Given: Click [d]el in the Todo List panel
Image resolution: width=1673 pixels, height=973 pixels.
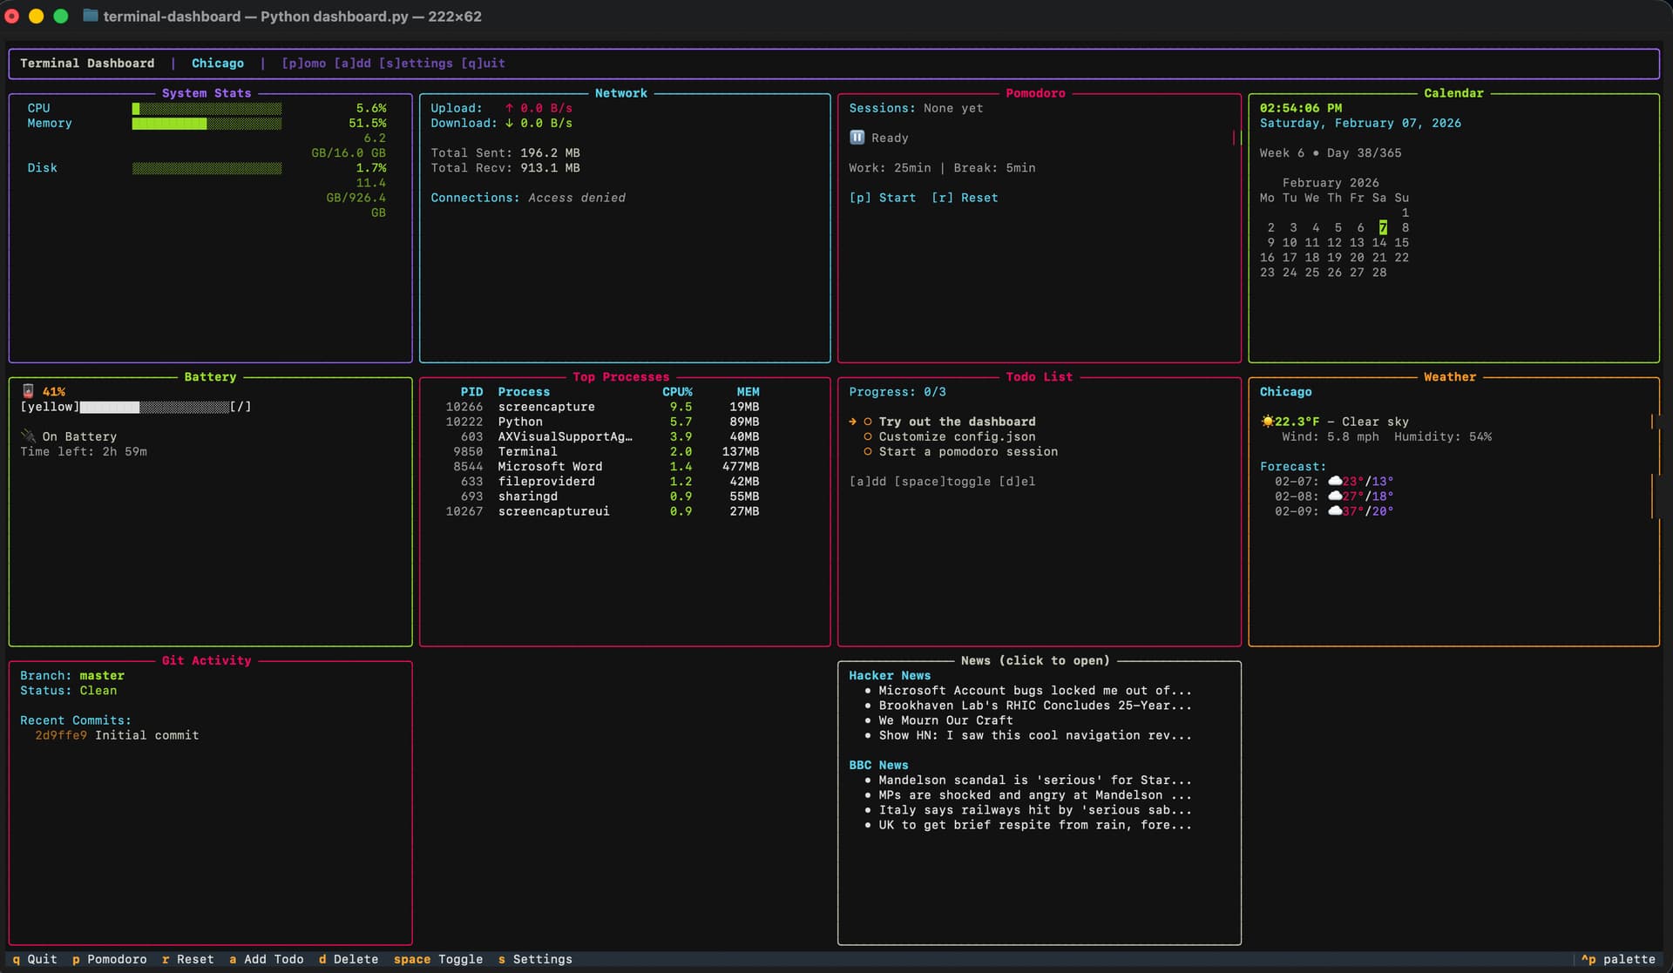Looking at the screenshot, I should tap(1017, 481).
